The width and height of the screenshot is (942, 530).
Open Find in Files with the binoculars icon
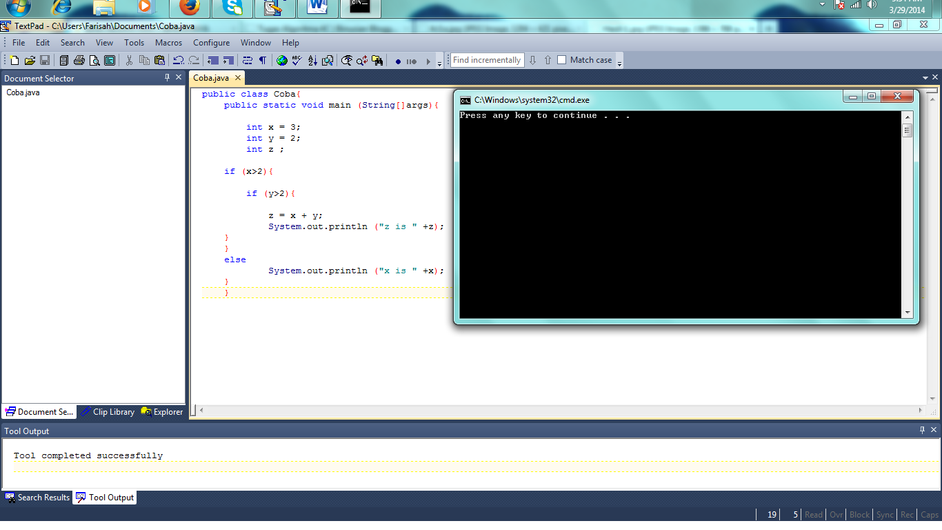(377, 61)
